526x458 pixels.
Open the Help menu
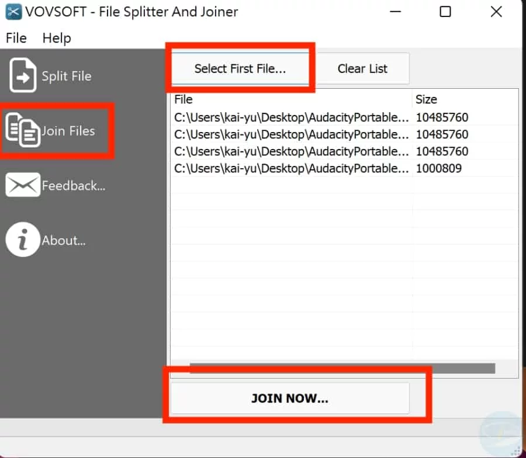(57, 38)
